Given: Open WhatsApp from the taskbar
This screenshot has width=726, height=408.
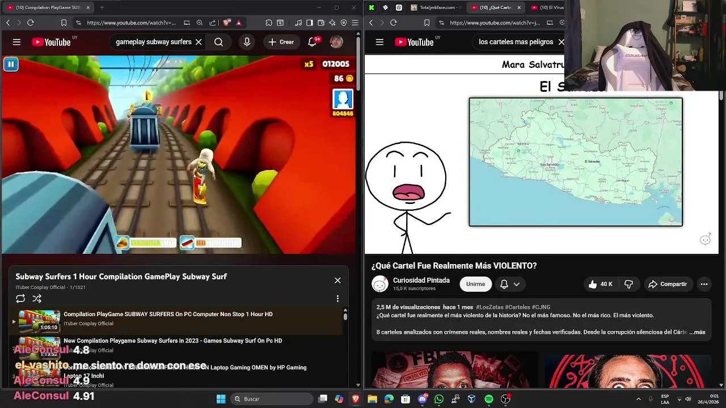Looking at the screenshot, I should [438, 399].
